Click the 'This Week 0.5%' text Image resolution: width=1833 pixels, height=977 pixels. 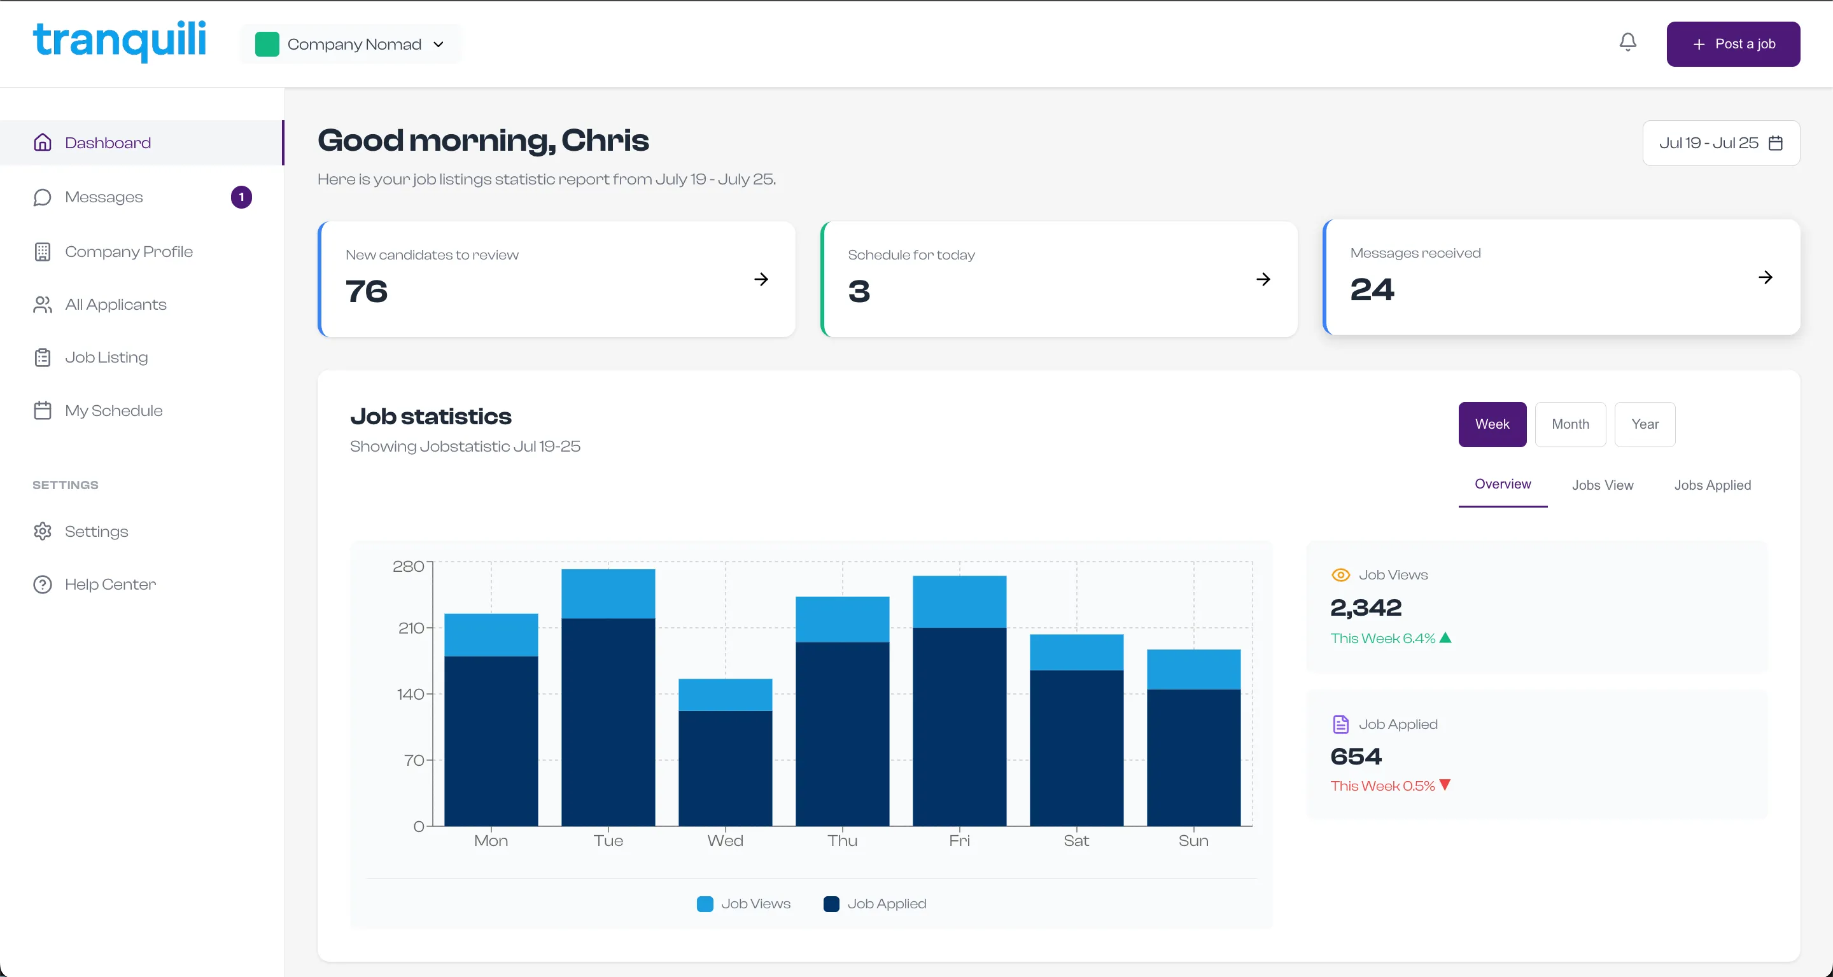click(1382, 786)
